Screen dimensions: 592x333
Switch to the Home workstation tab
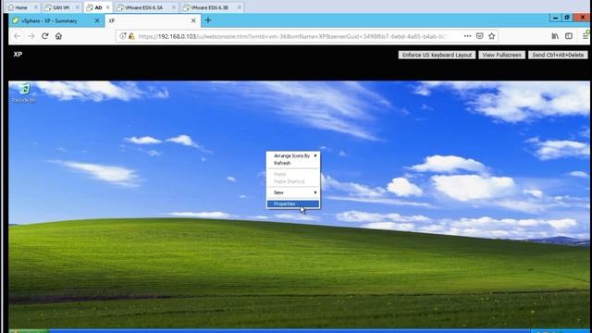point(20,7)
